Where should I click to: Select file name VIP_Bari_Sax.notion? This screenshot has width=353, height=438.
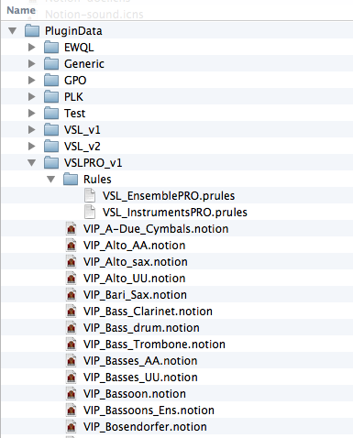(x=135, y=295)
